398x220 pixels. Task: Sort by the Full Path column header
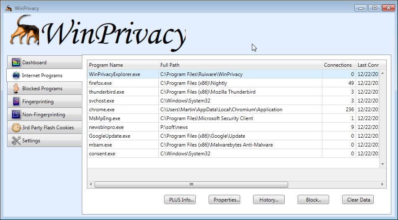pyautogui.click(x=241, y=65)
